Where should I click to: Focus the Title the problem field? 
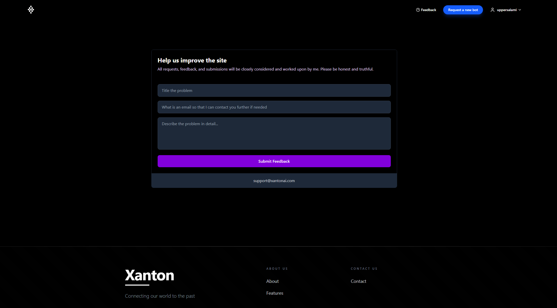pos(274,90)
